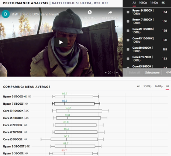Select the 1080p tab in the top panel
171x156 pixels.
point(143,3)
